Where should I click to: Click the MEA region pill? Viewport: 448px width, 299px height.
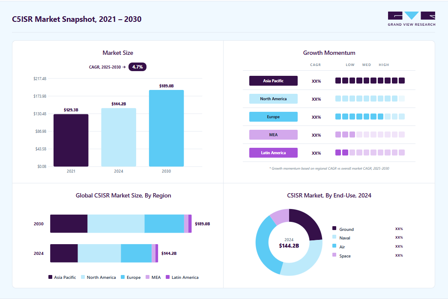click(273, 135)
